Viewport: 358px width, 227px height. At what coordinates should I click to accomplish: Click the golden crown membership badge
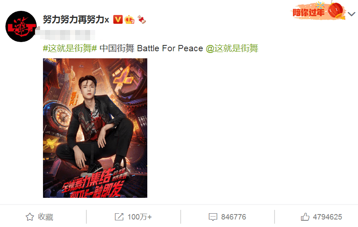pyautogui.click(x=129, y=20)
